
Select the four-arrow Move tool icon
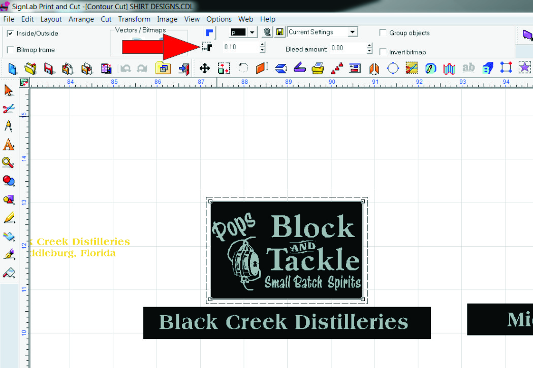click(x=205, y=68)
